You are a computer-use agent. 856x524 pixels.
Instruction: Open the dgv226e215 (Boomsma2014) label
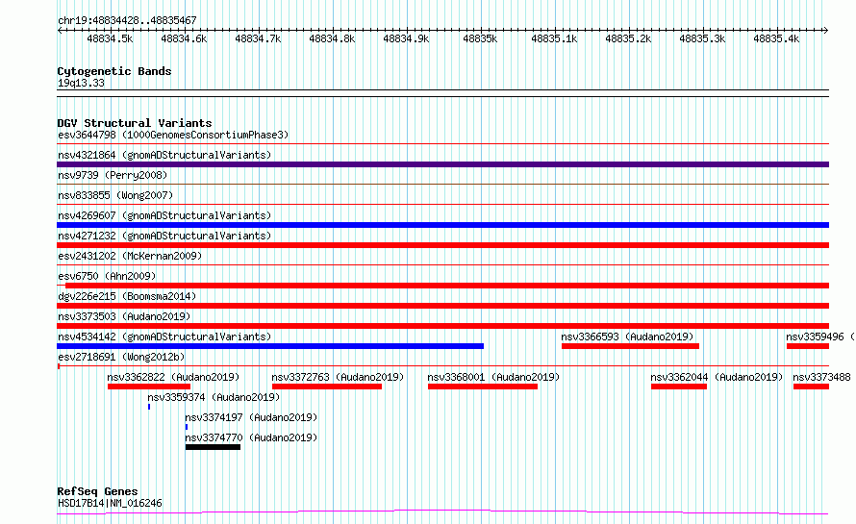(x=127, y=296)
